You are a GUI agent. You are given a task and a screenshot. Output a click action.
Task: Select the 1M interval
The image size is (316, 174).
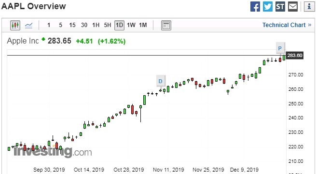143,25
